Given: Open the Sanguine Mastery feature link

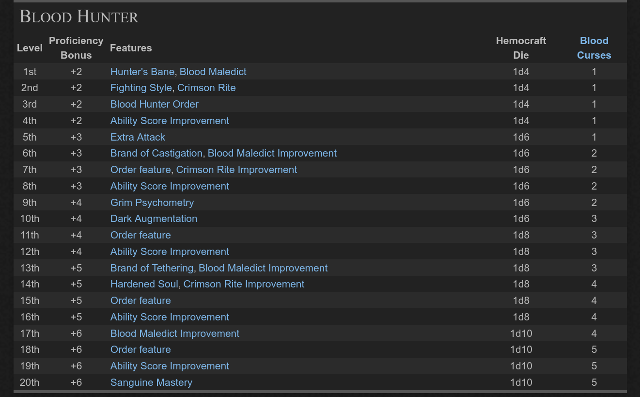Looking at the screenshot, I should click(151, 382).
